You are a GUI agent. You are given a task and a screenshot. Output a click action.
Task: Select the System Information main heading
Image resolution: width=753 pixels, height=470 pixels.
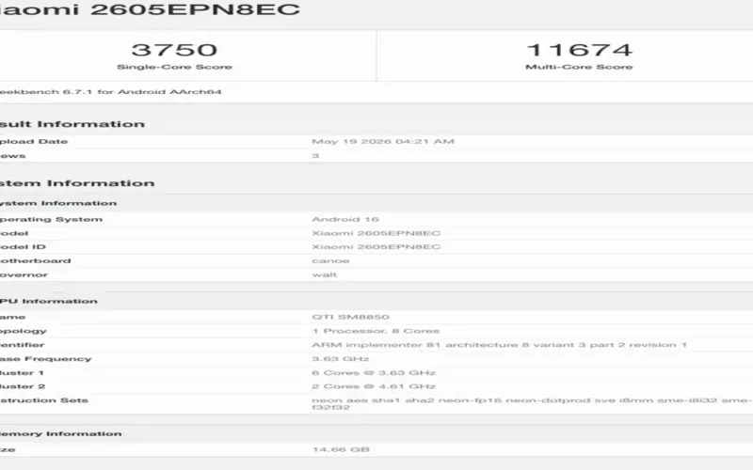tap(77, 183)
